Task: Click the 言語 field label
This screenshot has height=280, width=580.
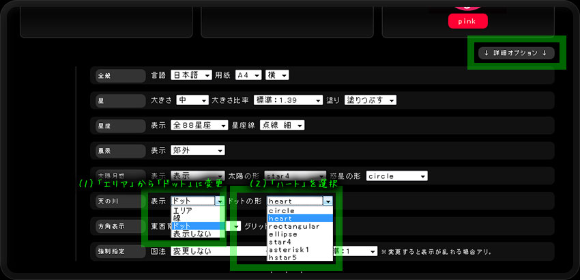Action: [158, 75]
